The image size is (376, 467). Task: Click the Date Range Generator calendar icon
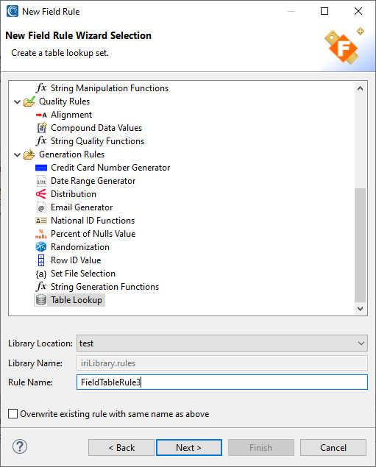point(41,181)
